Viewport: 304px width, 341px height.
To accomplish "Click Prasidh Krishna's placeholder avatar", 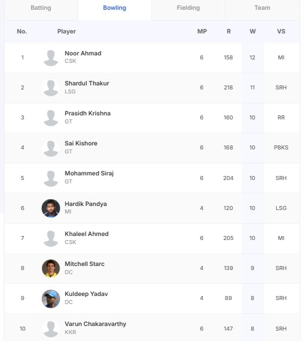I will 51,118.
